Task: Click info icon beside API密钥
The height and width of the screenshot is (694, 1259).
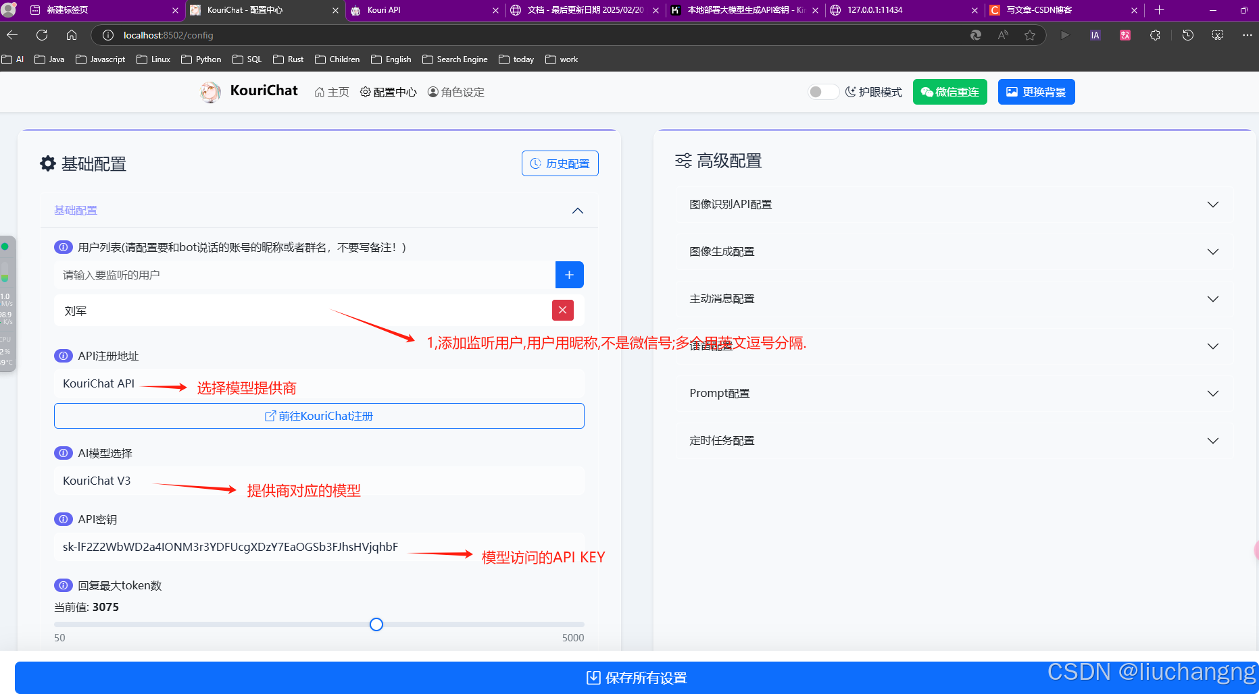Action: [x=63, y=519]
